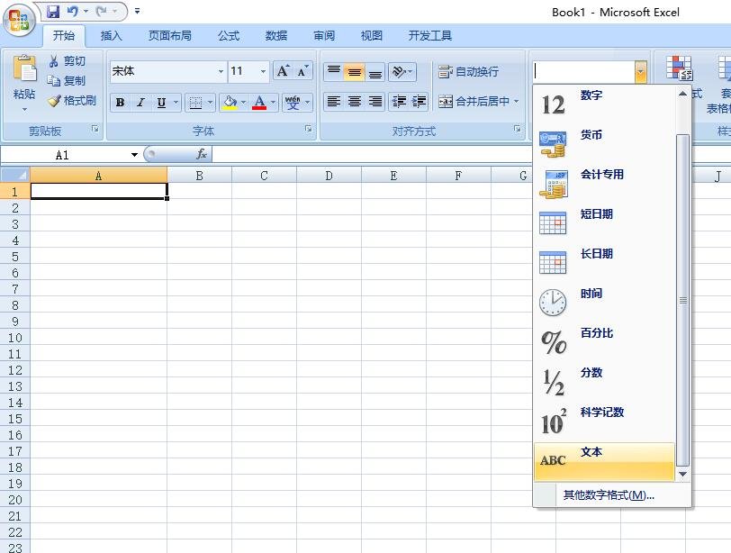Open the Name Box dropdown arrow
The image size is (731, 553).
coord(134,153)
